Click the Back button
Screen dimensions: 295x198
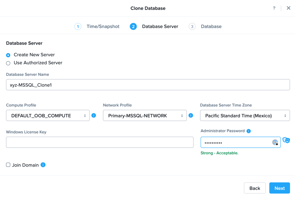tap(255, 188)
